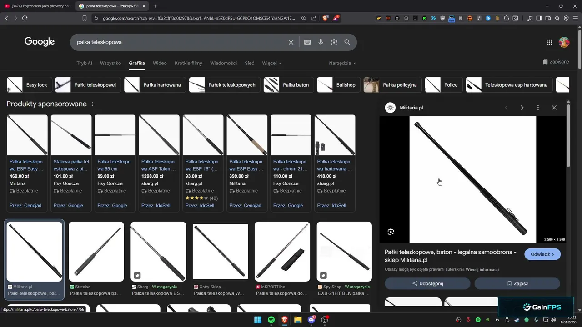
Task: Bookmark this page with bookmark icon
Action: [85, 18]
